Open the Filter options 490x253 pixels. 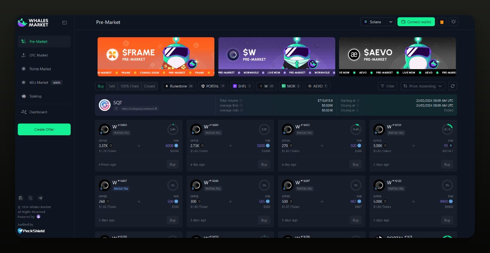tap(387, 86)
